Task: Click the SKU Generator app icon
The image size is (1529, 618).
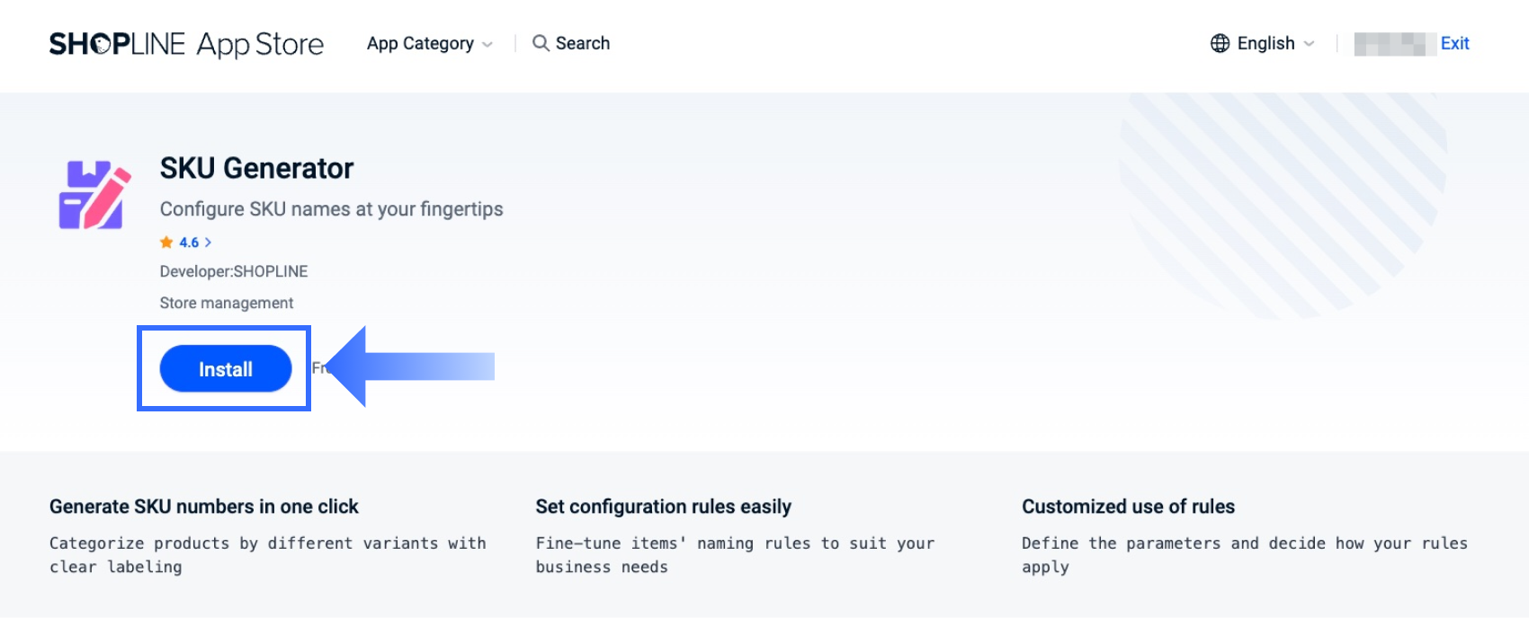Action: (94, 195)
